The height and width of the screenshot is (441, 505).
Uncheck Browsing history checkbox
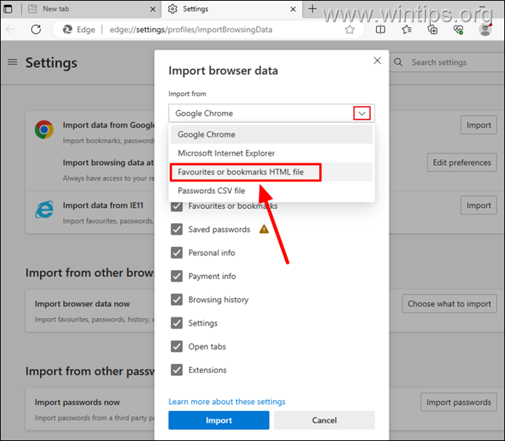tap(176, 300)
